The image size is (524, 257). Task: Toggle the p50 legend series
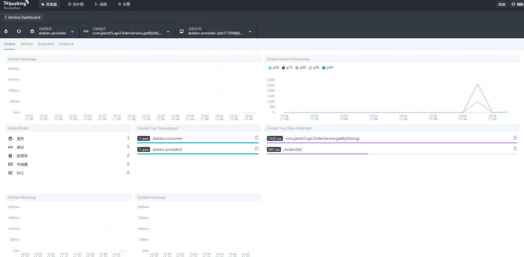tap(274, 68)
